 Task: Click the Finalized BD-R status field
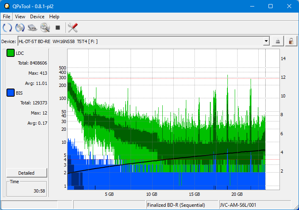pos(182,205)
